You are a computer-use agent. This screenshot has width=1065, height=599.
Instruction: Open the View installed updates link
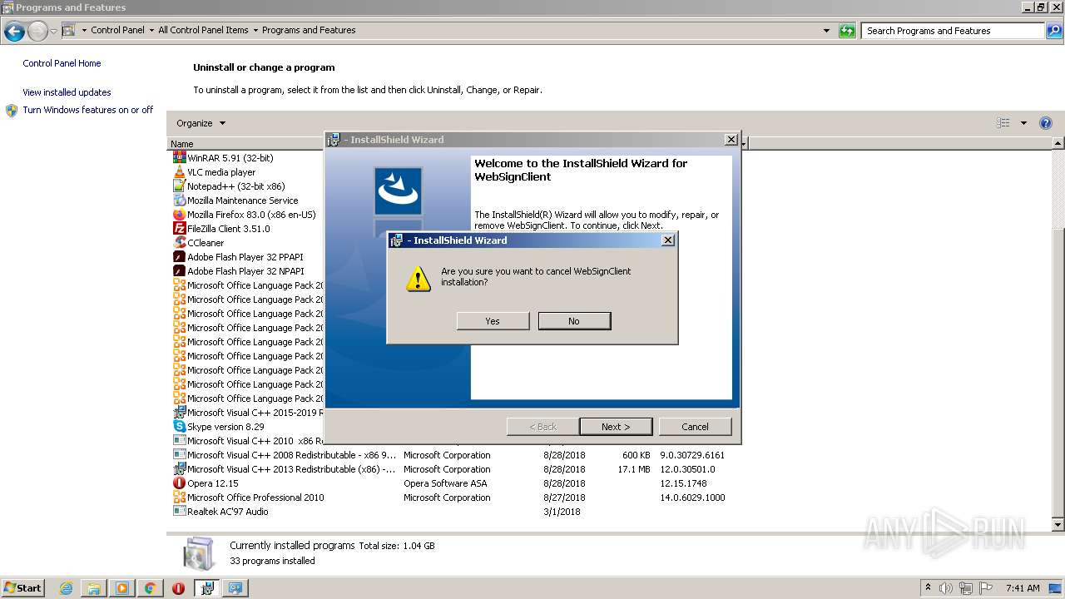click(67, 92)
